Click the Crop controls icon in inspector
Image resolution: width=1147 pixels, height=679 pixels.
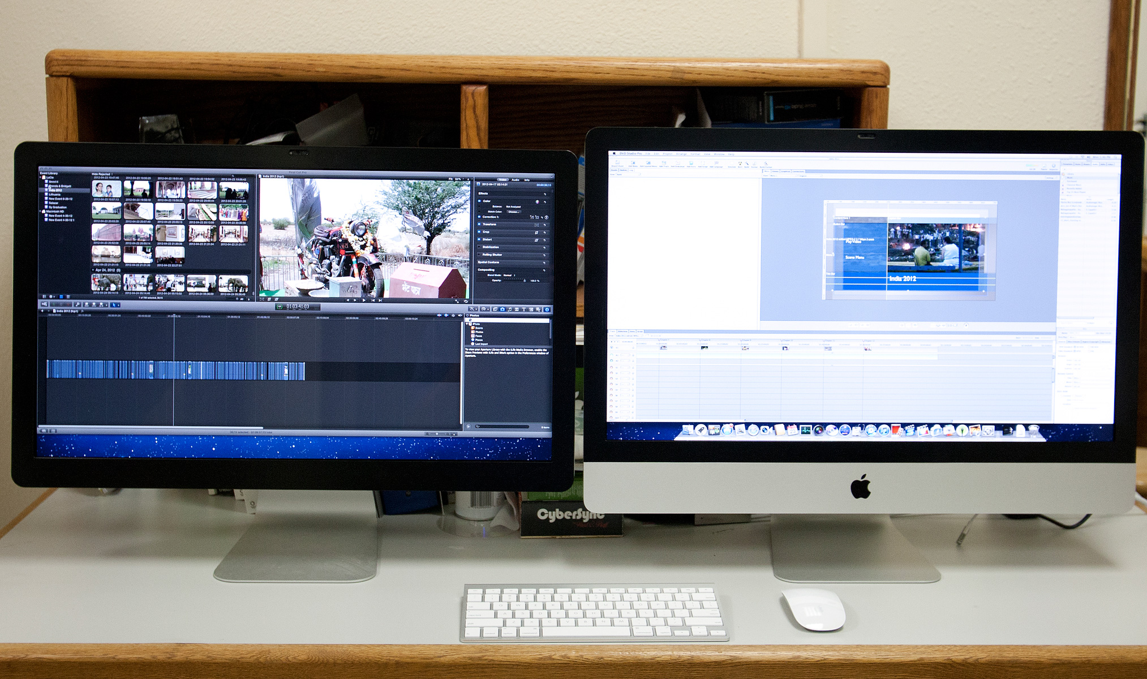(x=536, y=233)
